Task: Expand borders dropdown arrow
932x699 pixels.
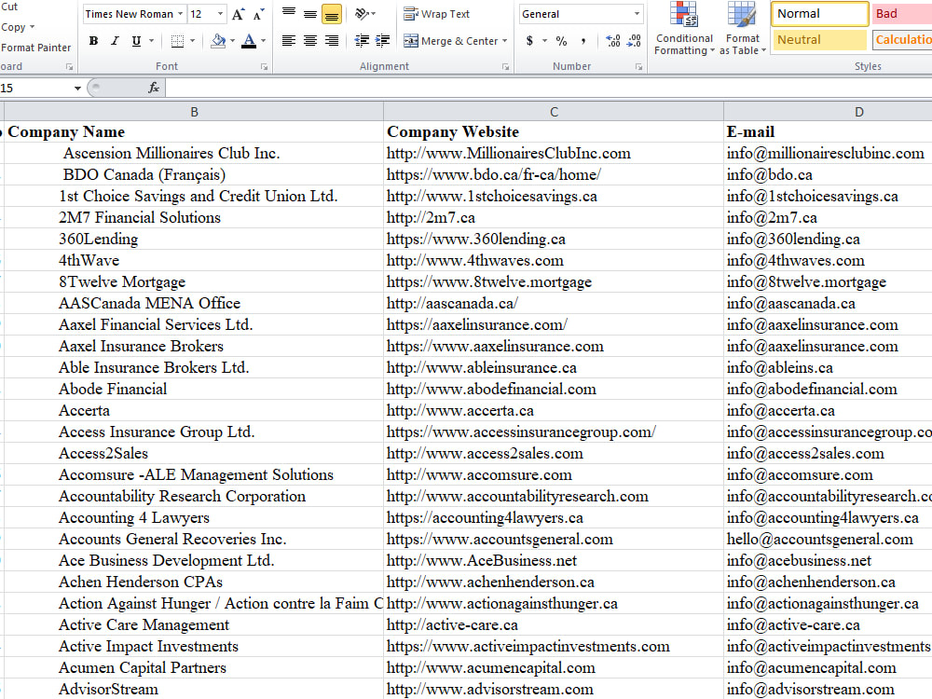Action: click(x=192, y=41)
